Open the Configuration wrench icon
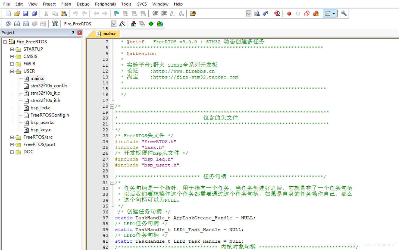399x250 pixels. (344, 13)
